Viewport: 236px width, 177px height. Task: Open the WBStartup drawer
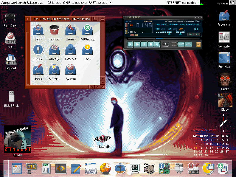pos(87,30)
